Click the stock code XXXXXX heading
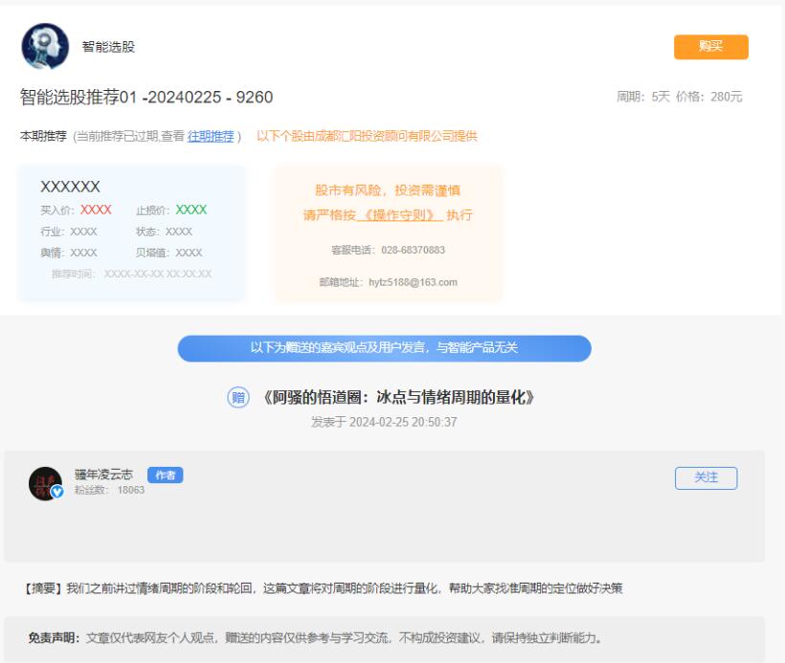Viewport: 785px width, 663px height. pos(70,187)
